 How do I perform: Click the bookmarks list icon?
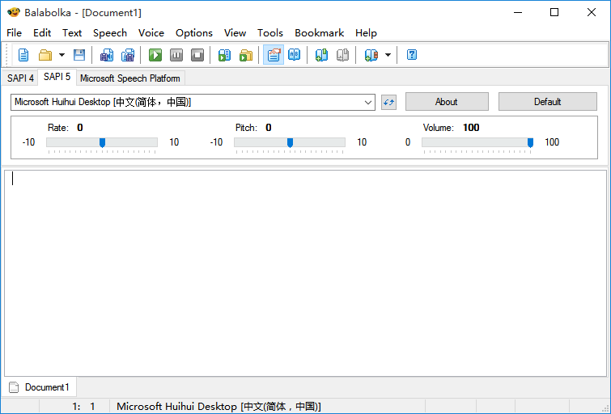[371, 55]
